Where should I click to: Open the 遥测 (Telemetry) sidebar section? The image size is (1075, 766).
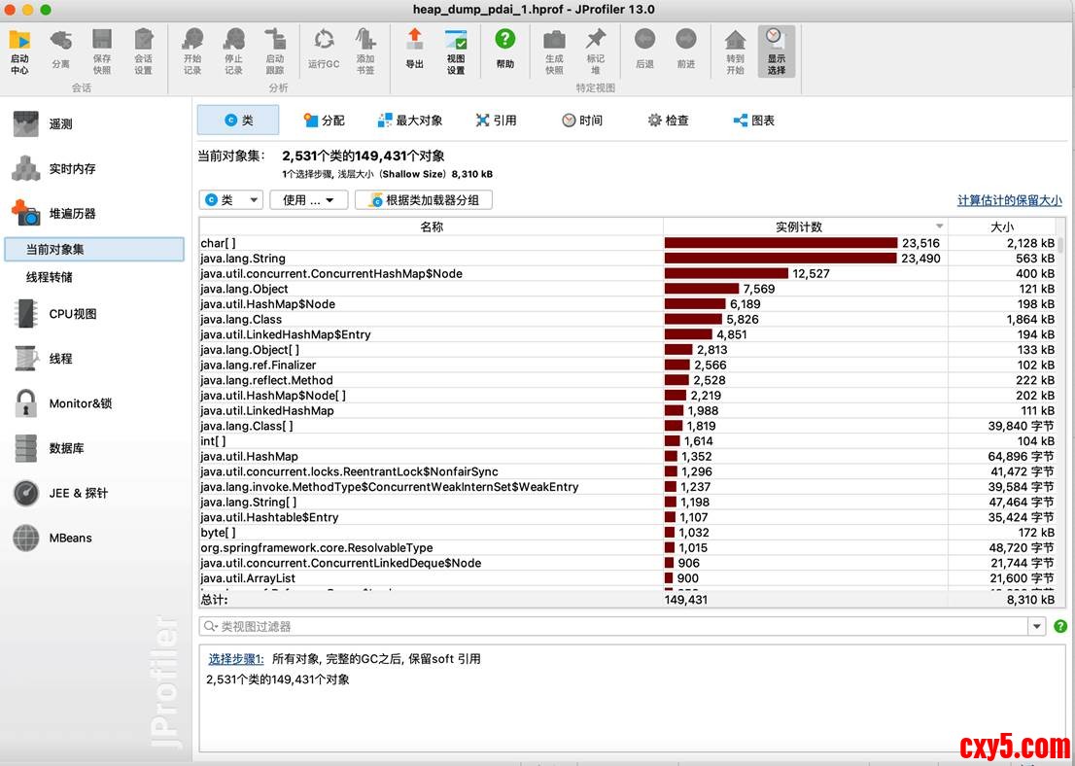(x=60, y=124)
